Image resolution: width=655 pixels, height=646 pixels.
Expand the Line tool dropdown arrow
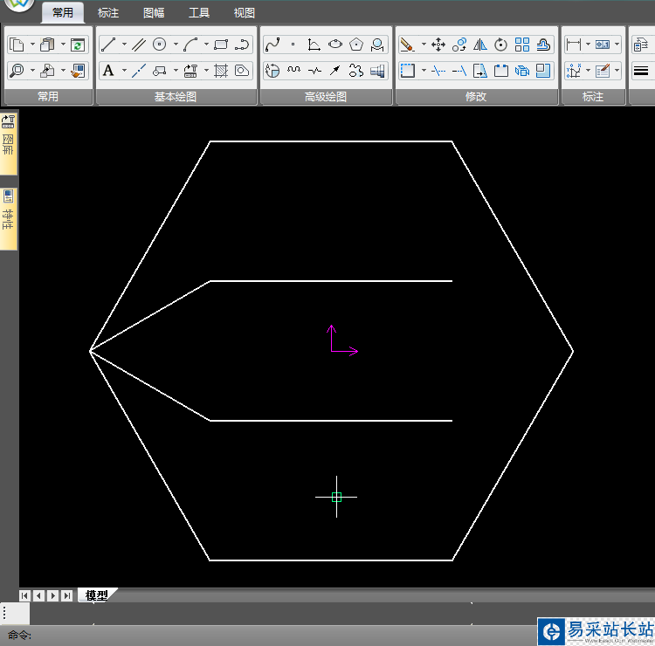point(124,45)
